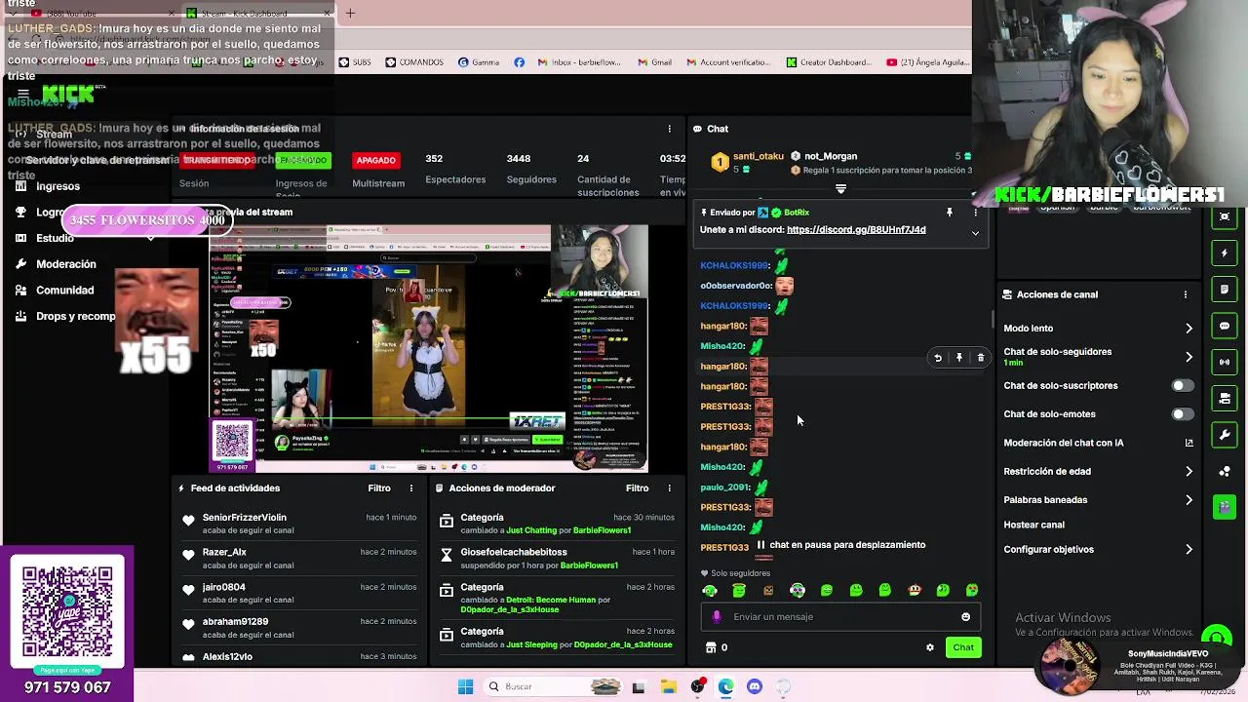
Task: Open the COMANDOS bookmark
Action: coord(414,62)
